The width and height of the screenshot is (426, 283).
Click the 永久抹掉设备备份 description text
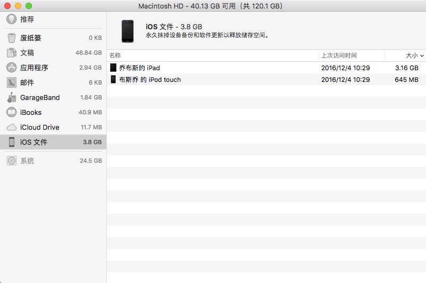point(207,35)
